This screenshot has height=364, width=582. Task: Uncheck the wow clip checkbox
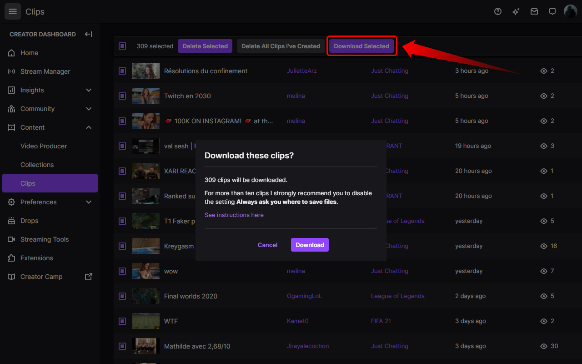122,271
